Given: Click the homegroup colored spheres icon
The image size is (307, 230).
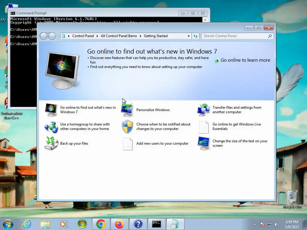Looking at the screenshot, I should pyautogui.click(x=51, y=127).
